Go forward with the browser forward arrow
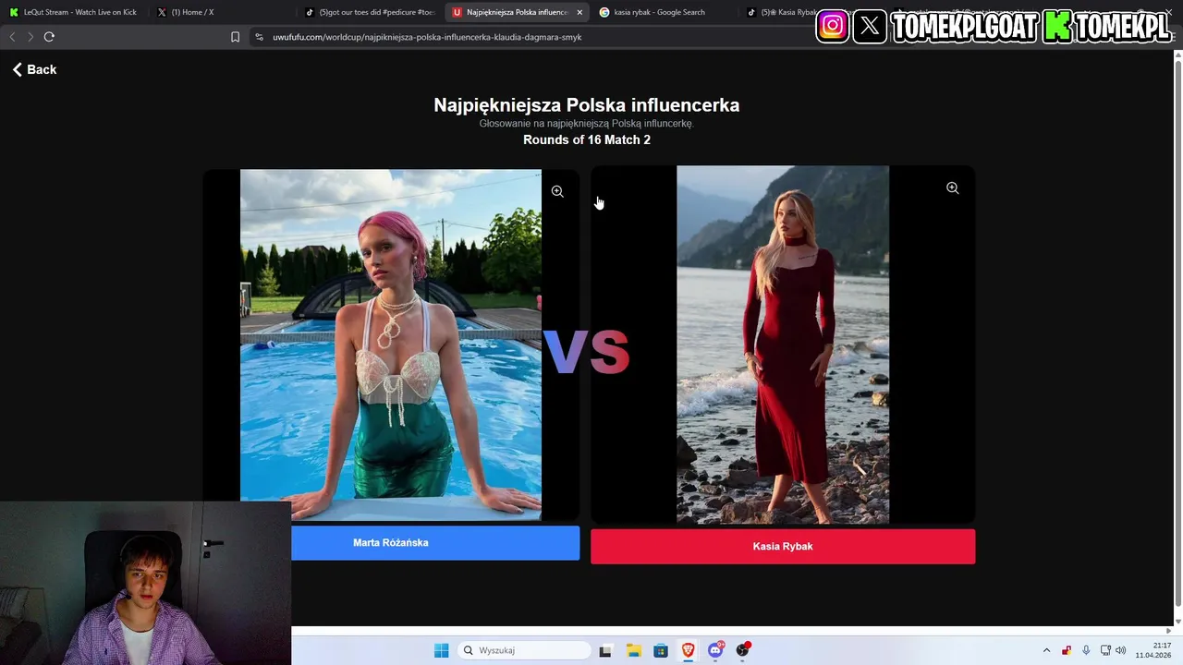 pyautogui.click(x=30, y=37)
